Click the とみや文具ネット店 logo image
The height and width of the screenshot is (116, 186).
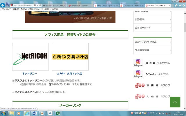tap(70, 57)
